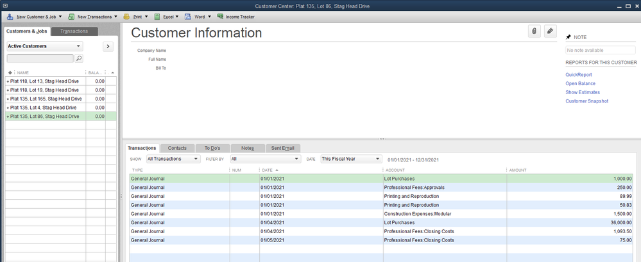Select the Construction Expenses:Modular row
Screen dimensions: 641x262
tap(381, 214)
